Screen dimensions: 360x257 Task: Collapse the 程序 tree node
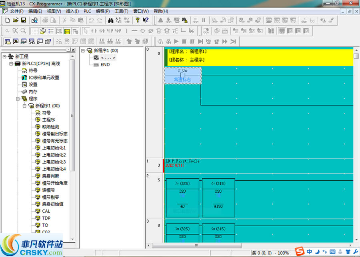click(18, 99)
